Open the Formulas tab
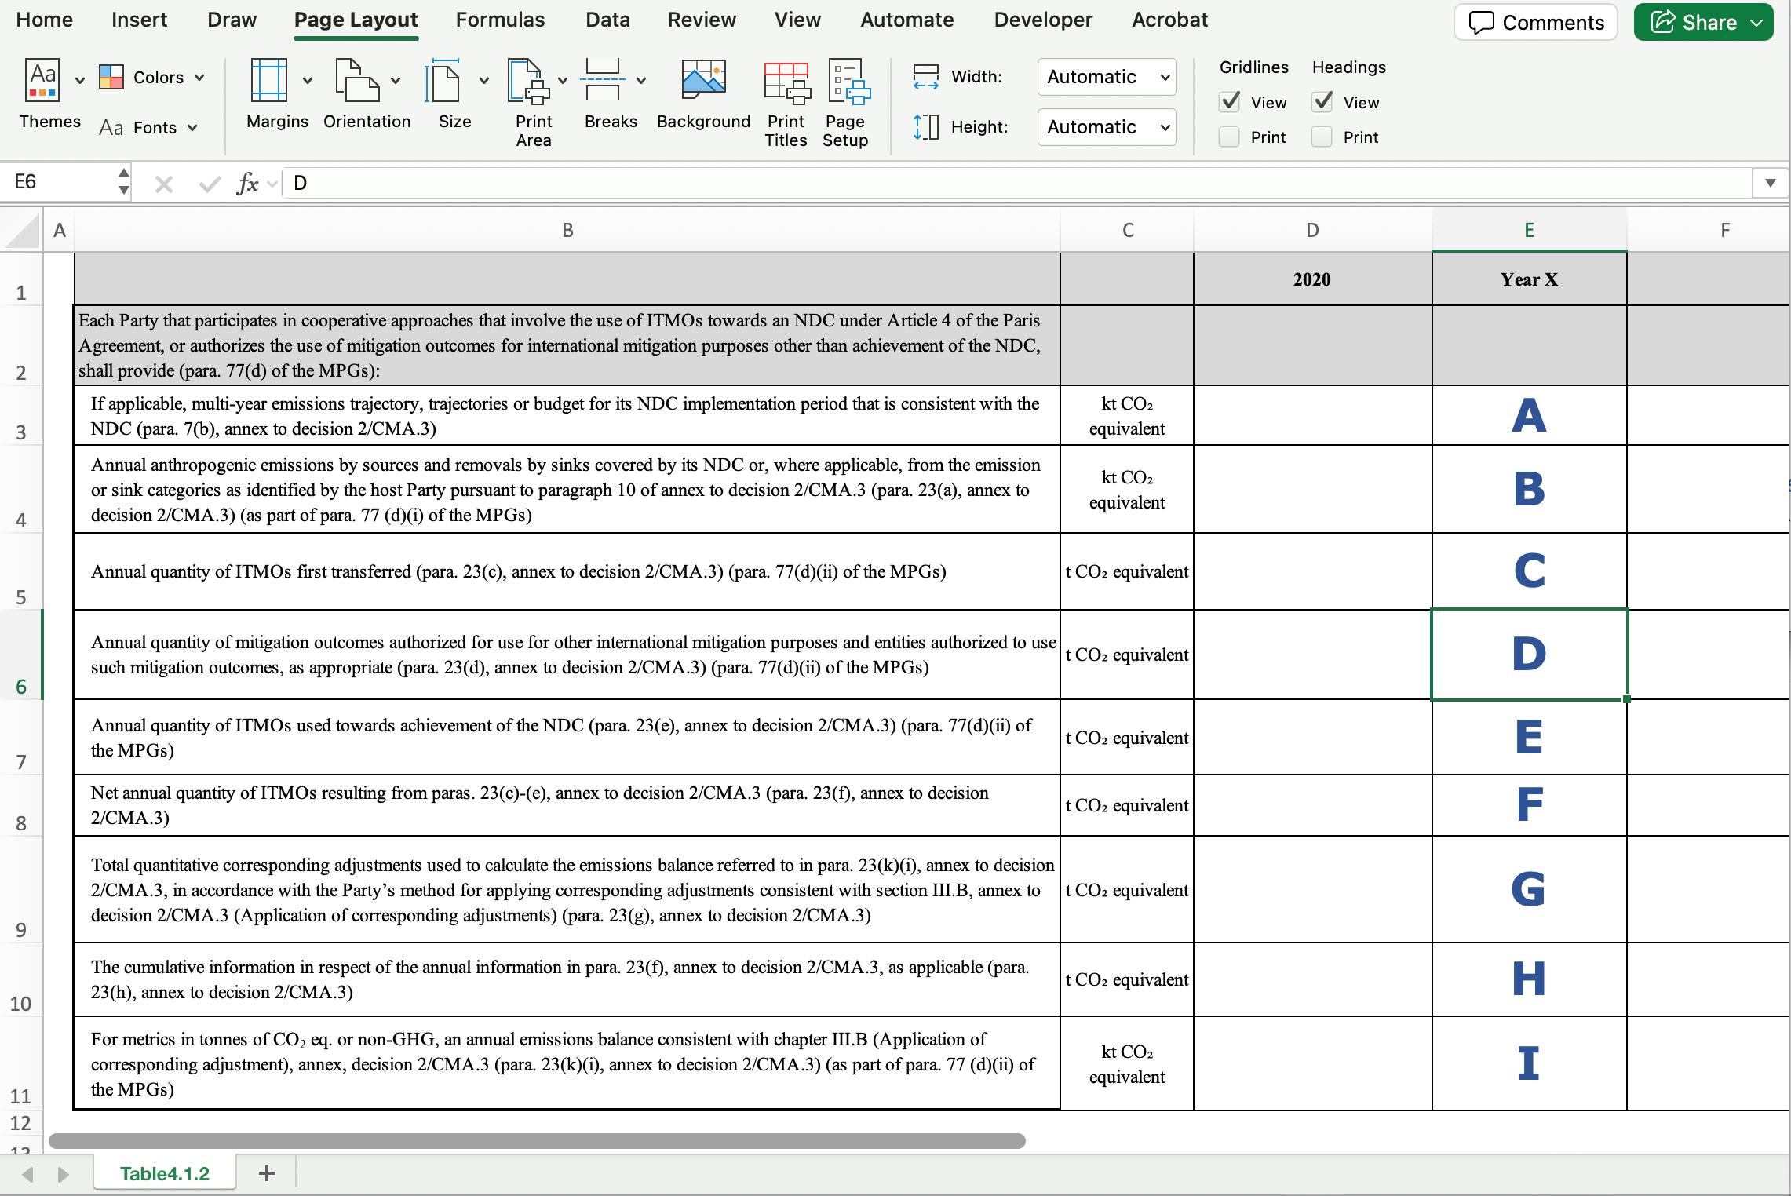The height and width of the screenshot is (1196, 1791). [x=500, y=20]
